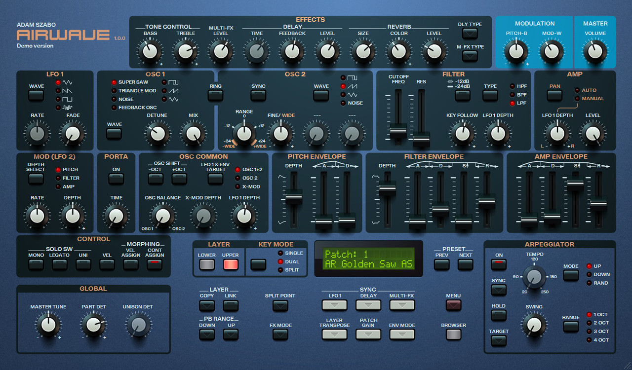Click the MASTER VOLUME knob

595,51
